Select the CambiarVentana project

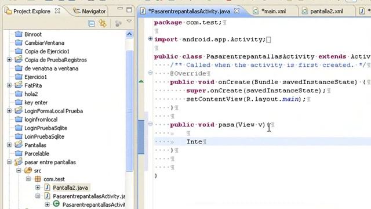44,42
